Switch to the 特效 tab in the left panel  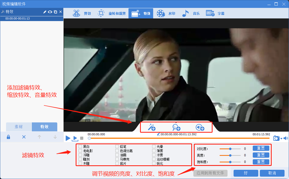[44, 127]
